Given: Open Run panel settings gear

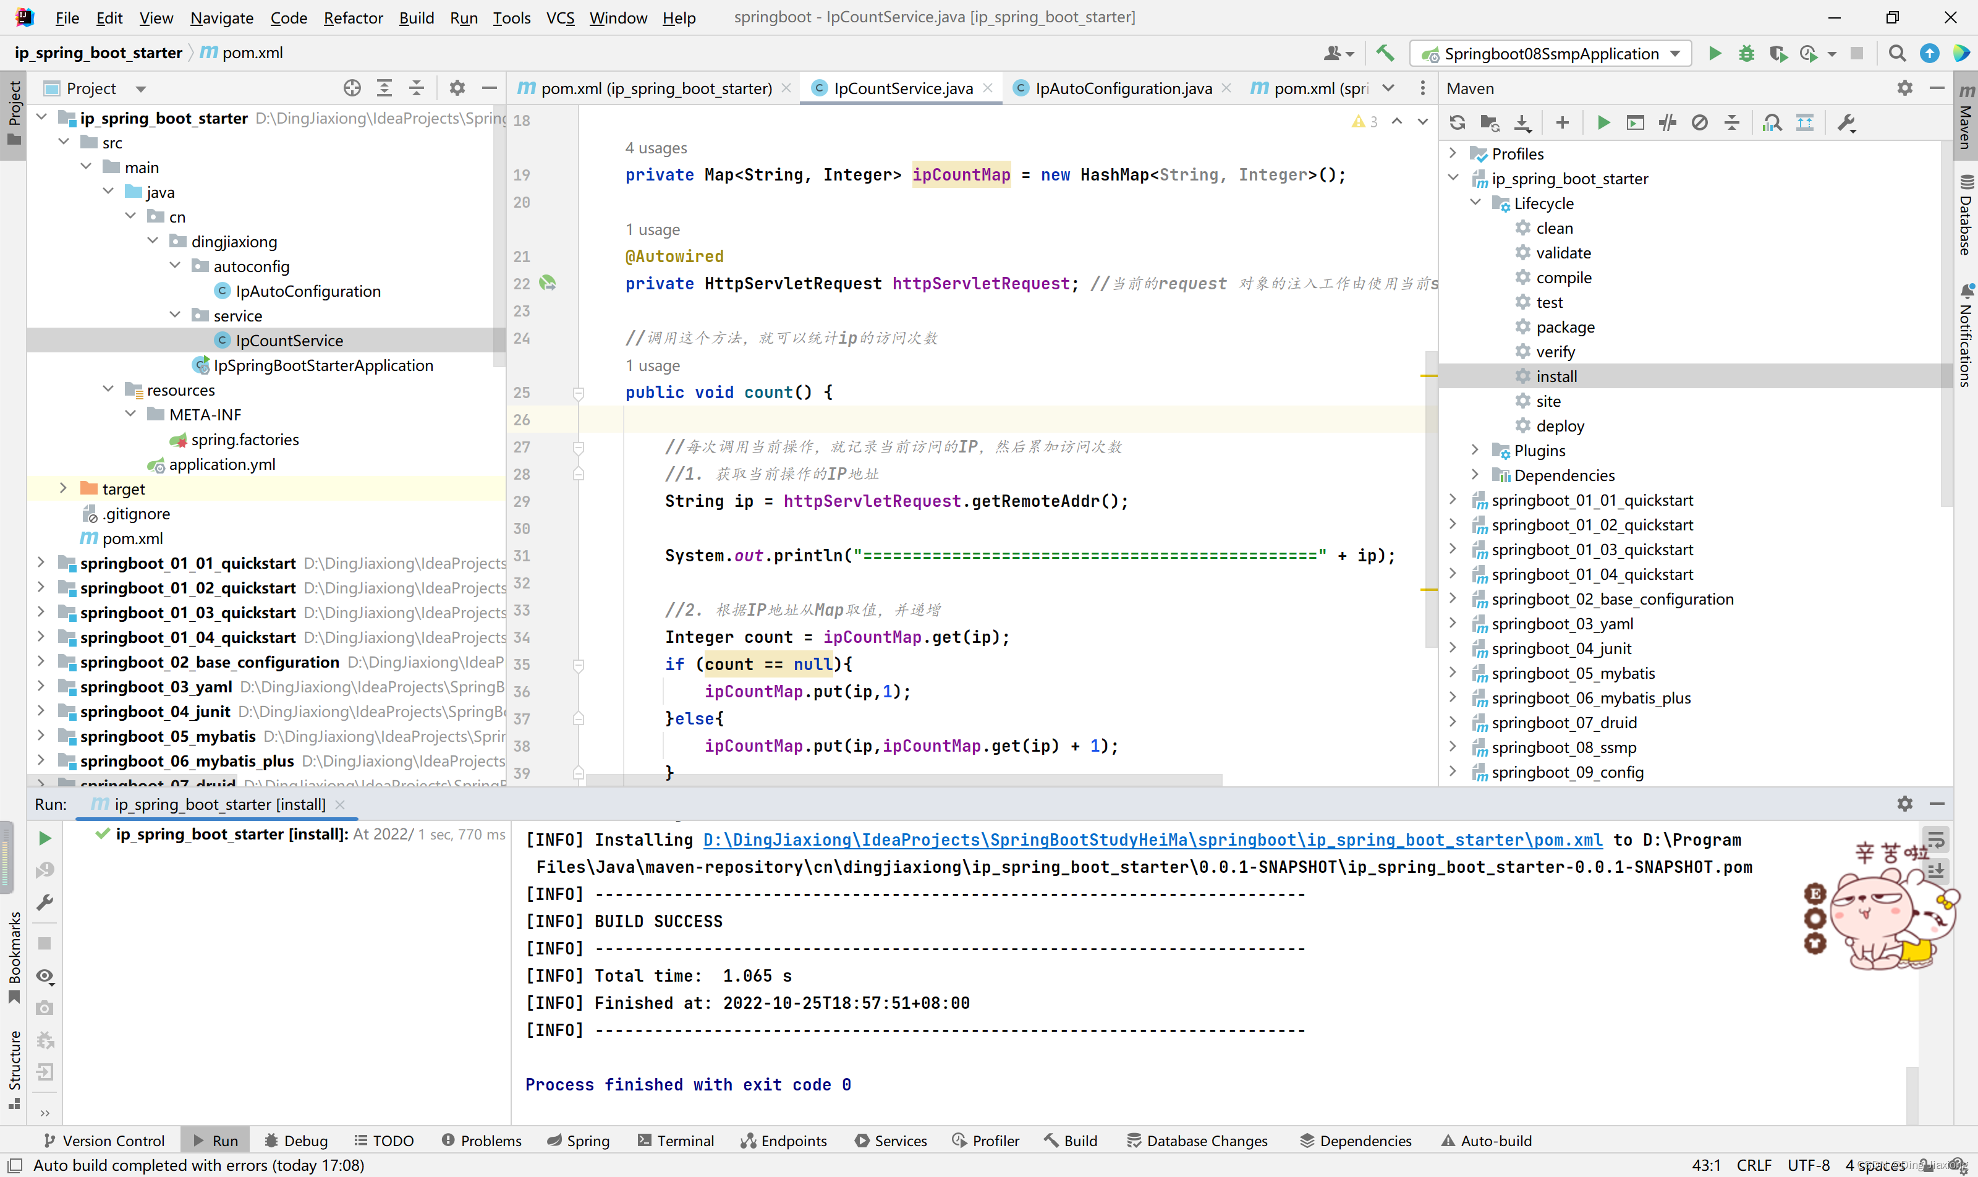Looking at the screenshot, I should pos(1905,804).
